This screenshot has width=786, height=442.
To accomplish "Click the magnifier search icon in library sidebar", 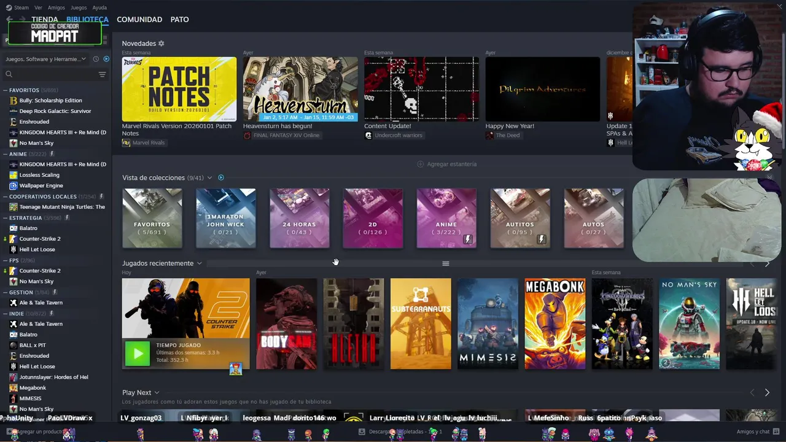I will click(x=9, y=74).
